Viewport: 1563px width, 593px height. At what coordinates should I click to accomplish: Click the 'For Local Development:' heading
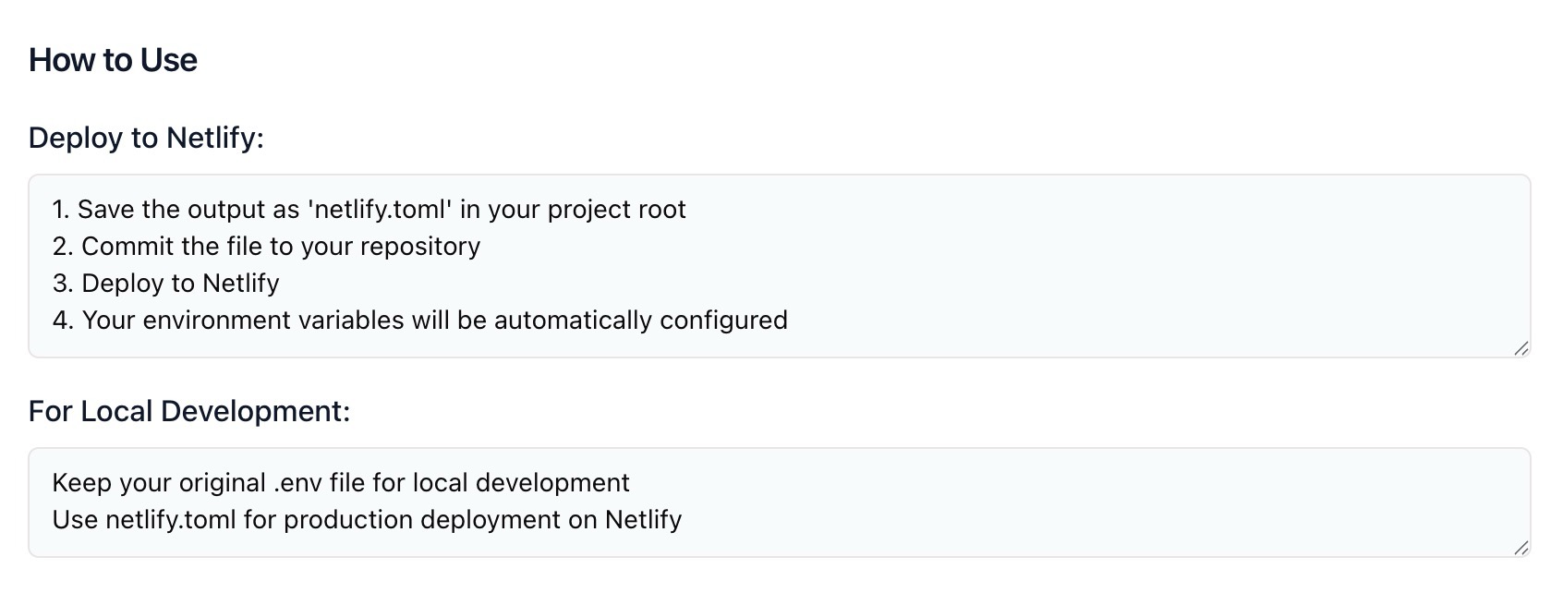[x=189, y=410]
